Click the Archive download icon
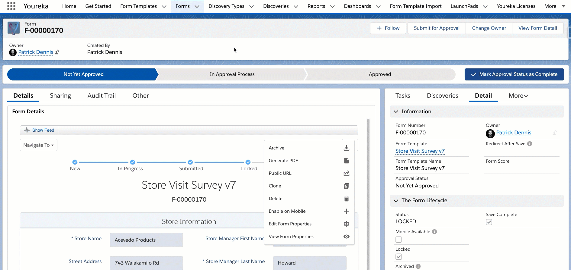Image resolution: width=571 pixels, height=270 pixels. pos(347,148)
